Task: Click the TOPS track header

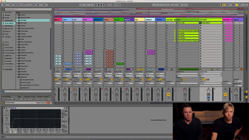Action: coord(67,20)
